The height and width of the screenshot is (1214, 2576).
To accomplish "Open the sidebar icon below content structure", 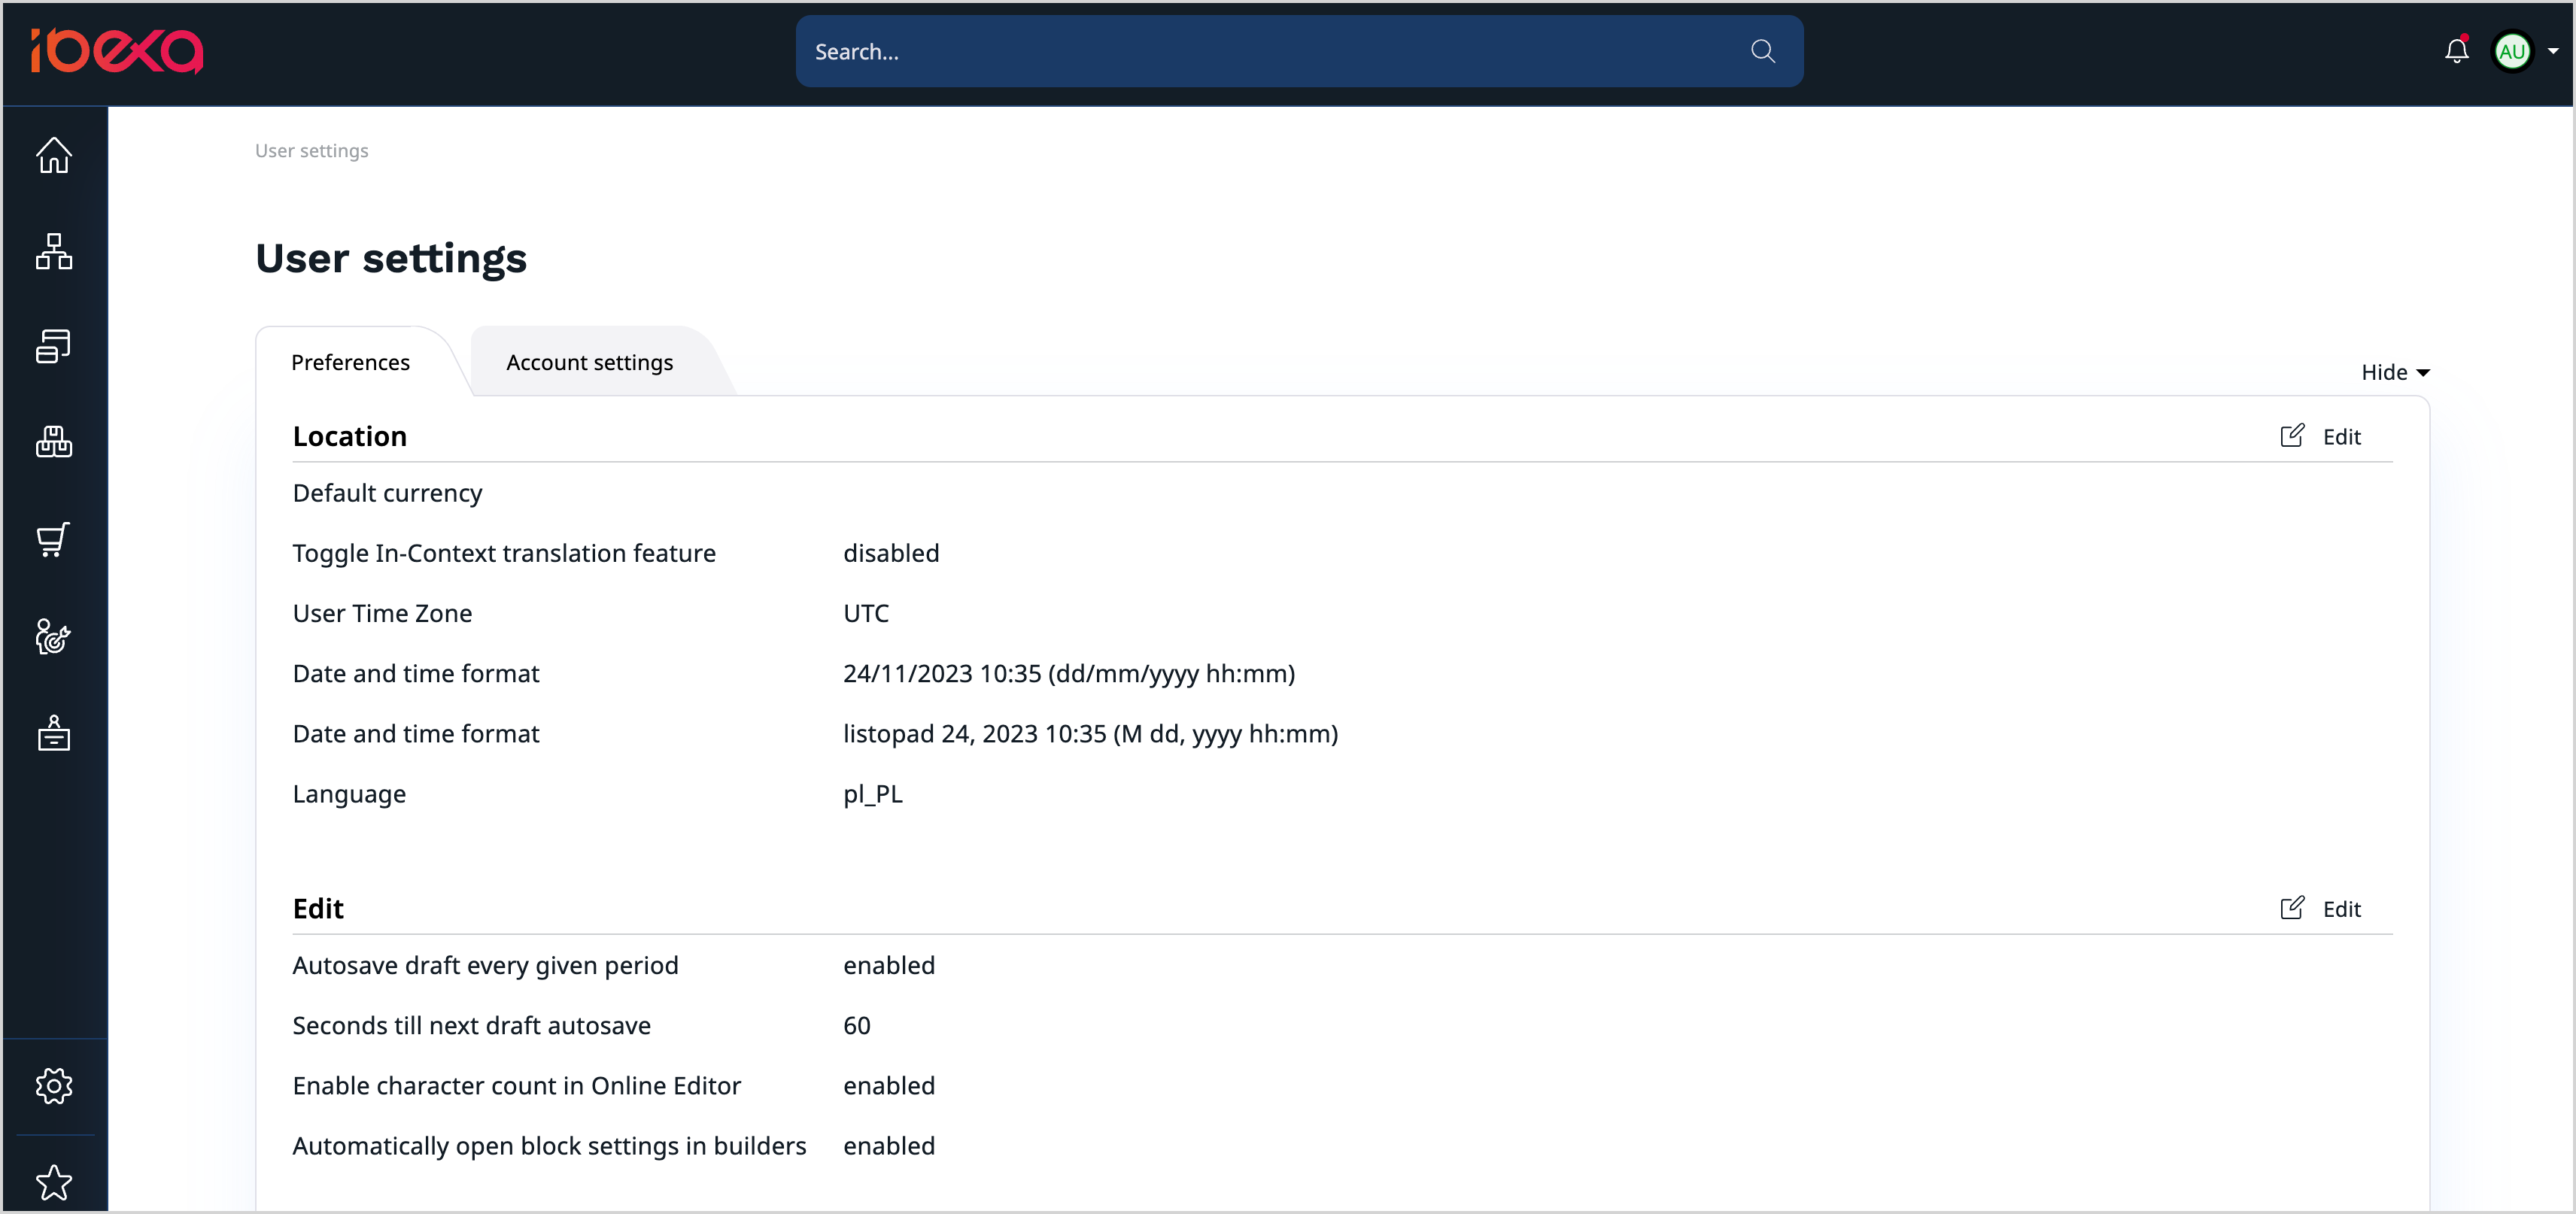I will tap(54, 347).
